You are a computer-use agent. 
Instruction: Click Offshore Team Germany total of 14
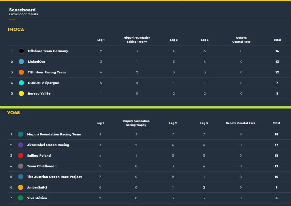[x=277, y=51]
